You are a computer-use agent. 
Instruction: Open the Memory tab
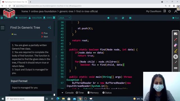point(93,93)
